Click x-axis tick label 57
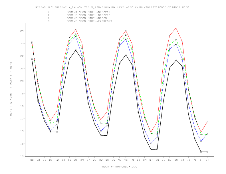 point(151,160)
